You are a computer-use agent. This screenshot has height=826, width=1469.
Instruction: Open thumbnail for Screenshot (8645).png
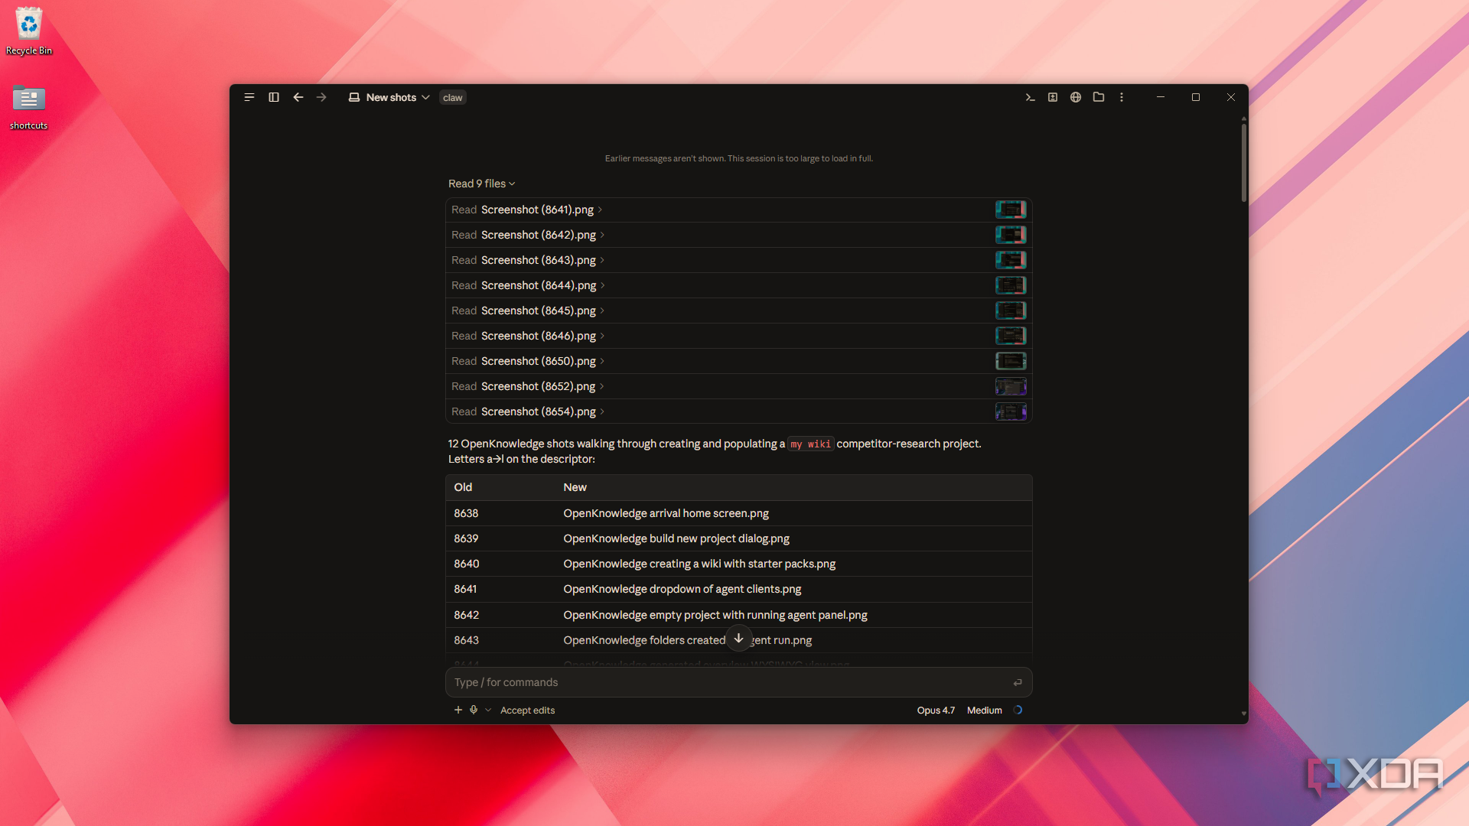pos(1011,311)
